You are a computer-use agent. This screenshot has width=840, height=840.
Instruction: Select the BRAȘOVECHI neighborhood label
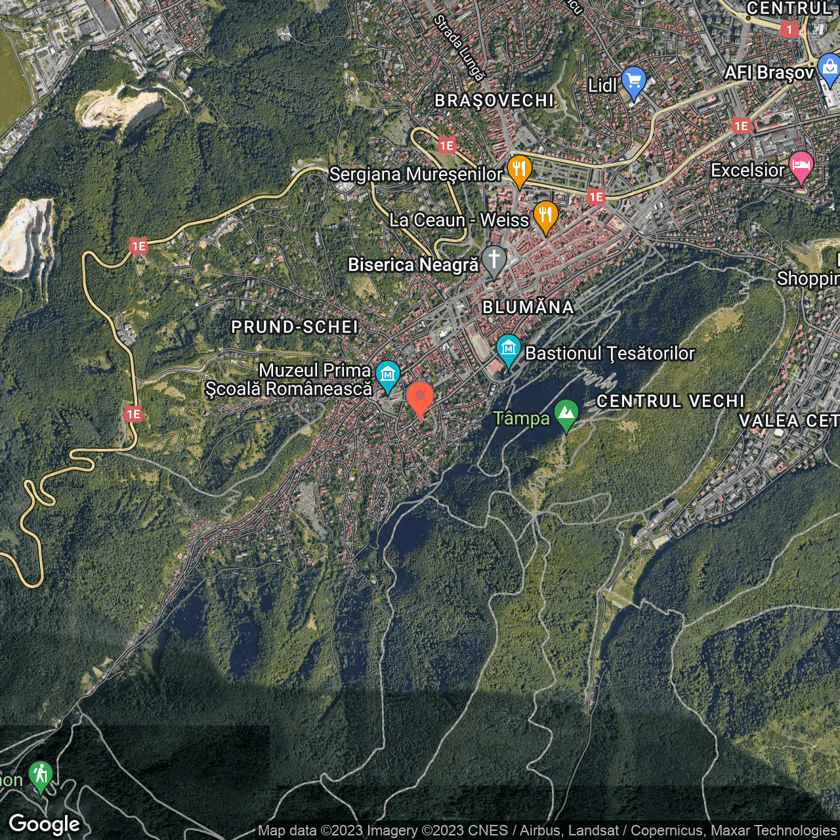click(493, 101)
